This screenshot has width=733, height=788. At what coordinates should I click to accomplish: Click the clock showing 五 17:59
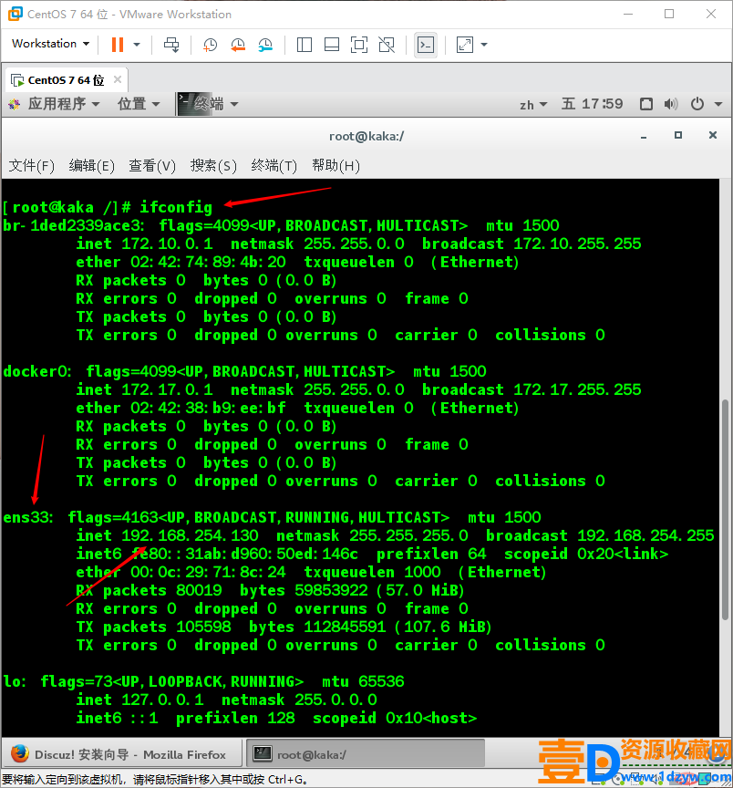click(x=592, y=104)
